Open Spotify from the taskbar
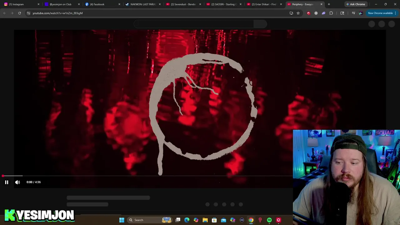The width and height of the screenshot is (400, 225). click(269, 220)
